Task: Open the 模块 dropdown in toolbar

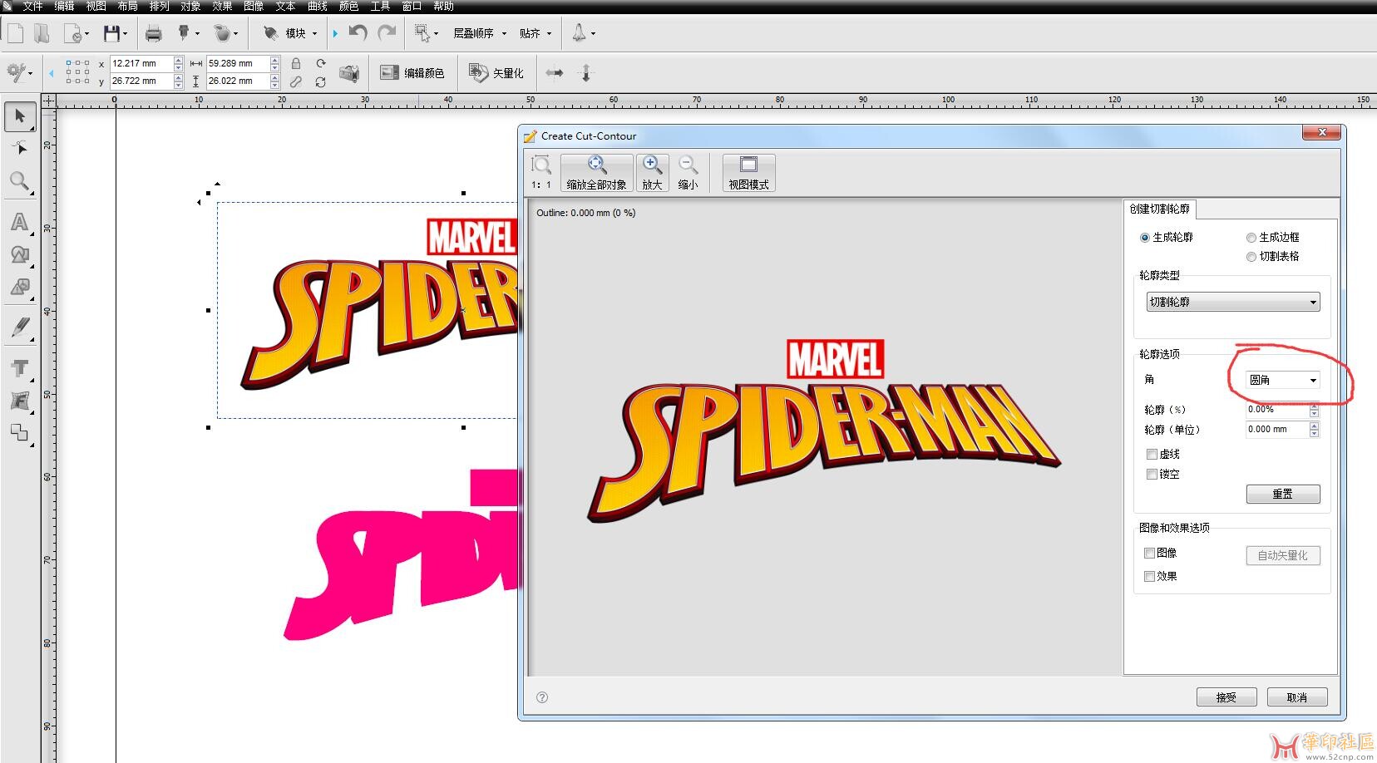Action: 290,33
